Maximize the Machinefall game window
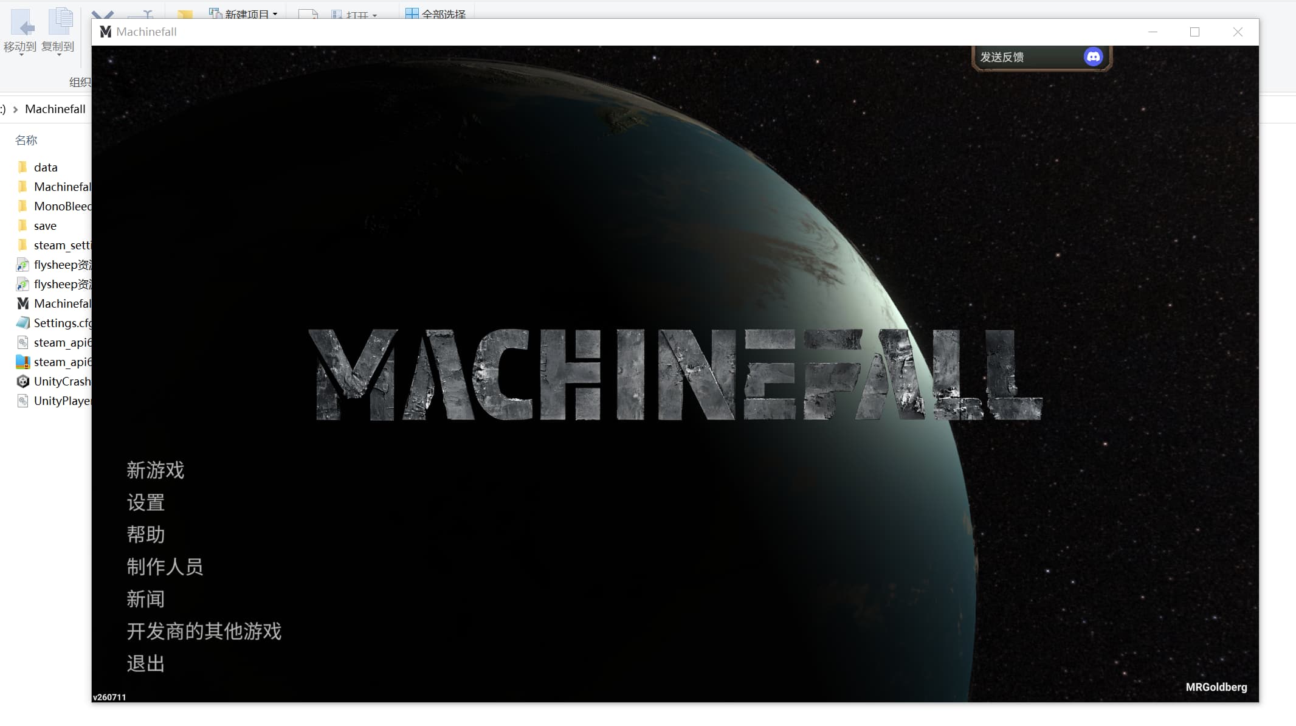 pos(1194,32)
